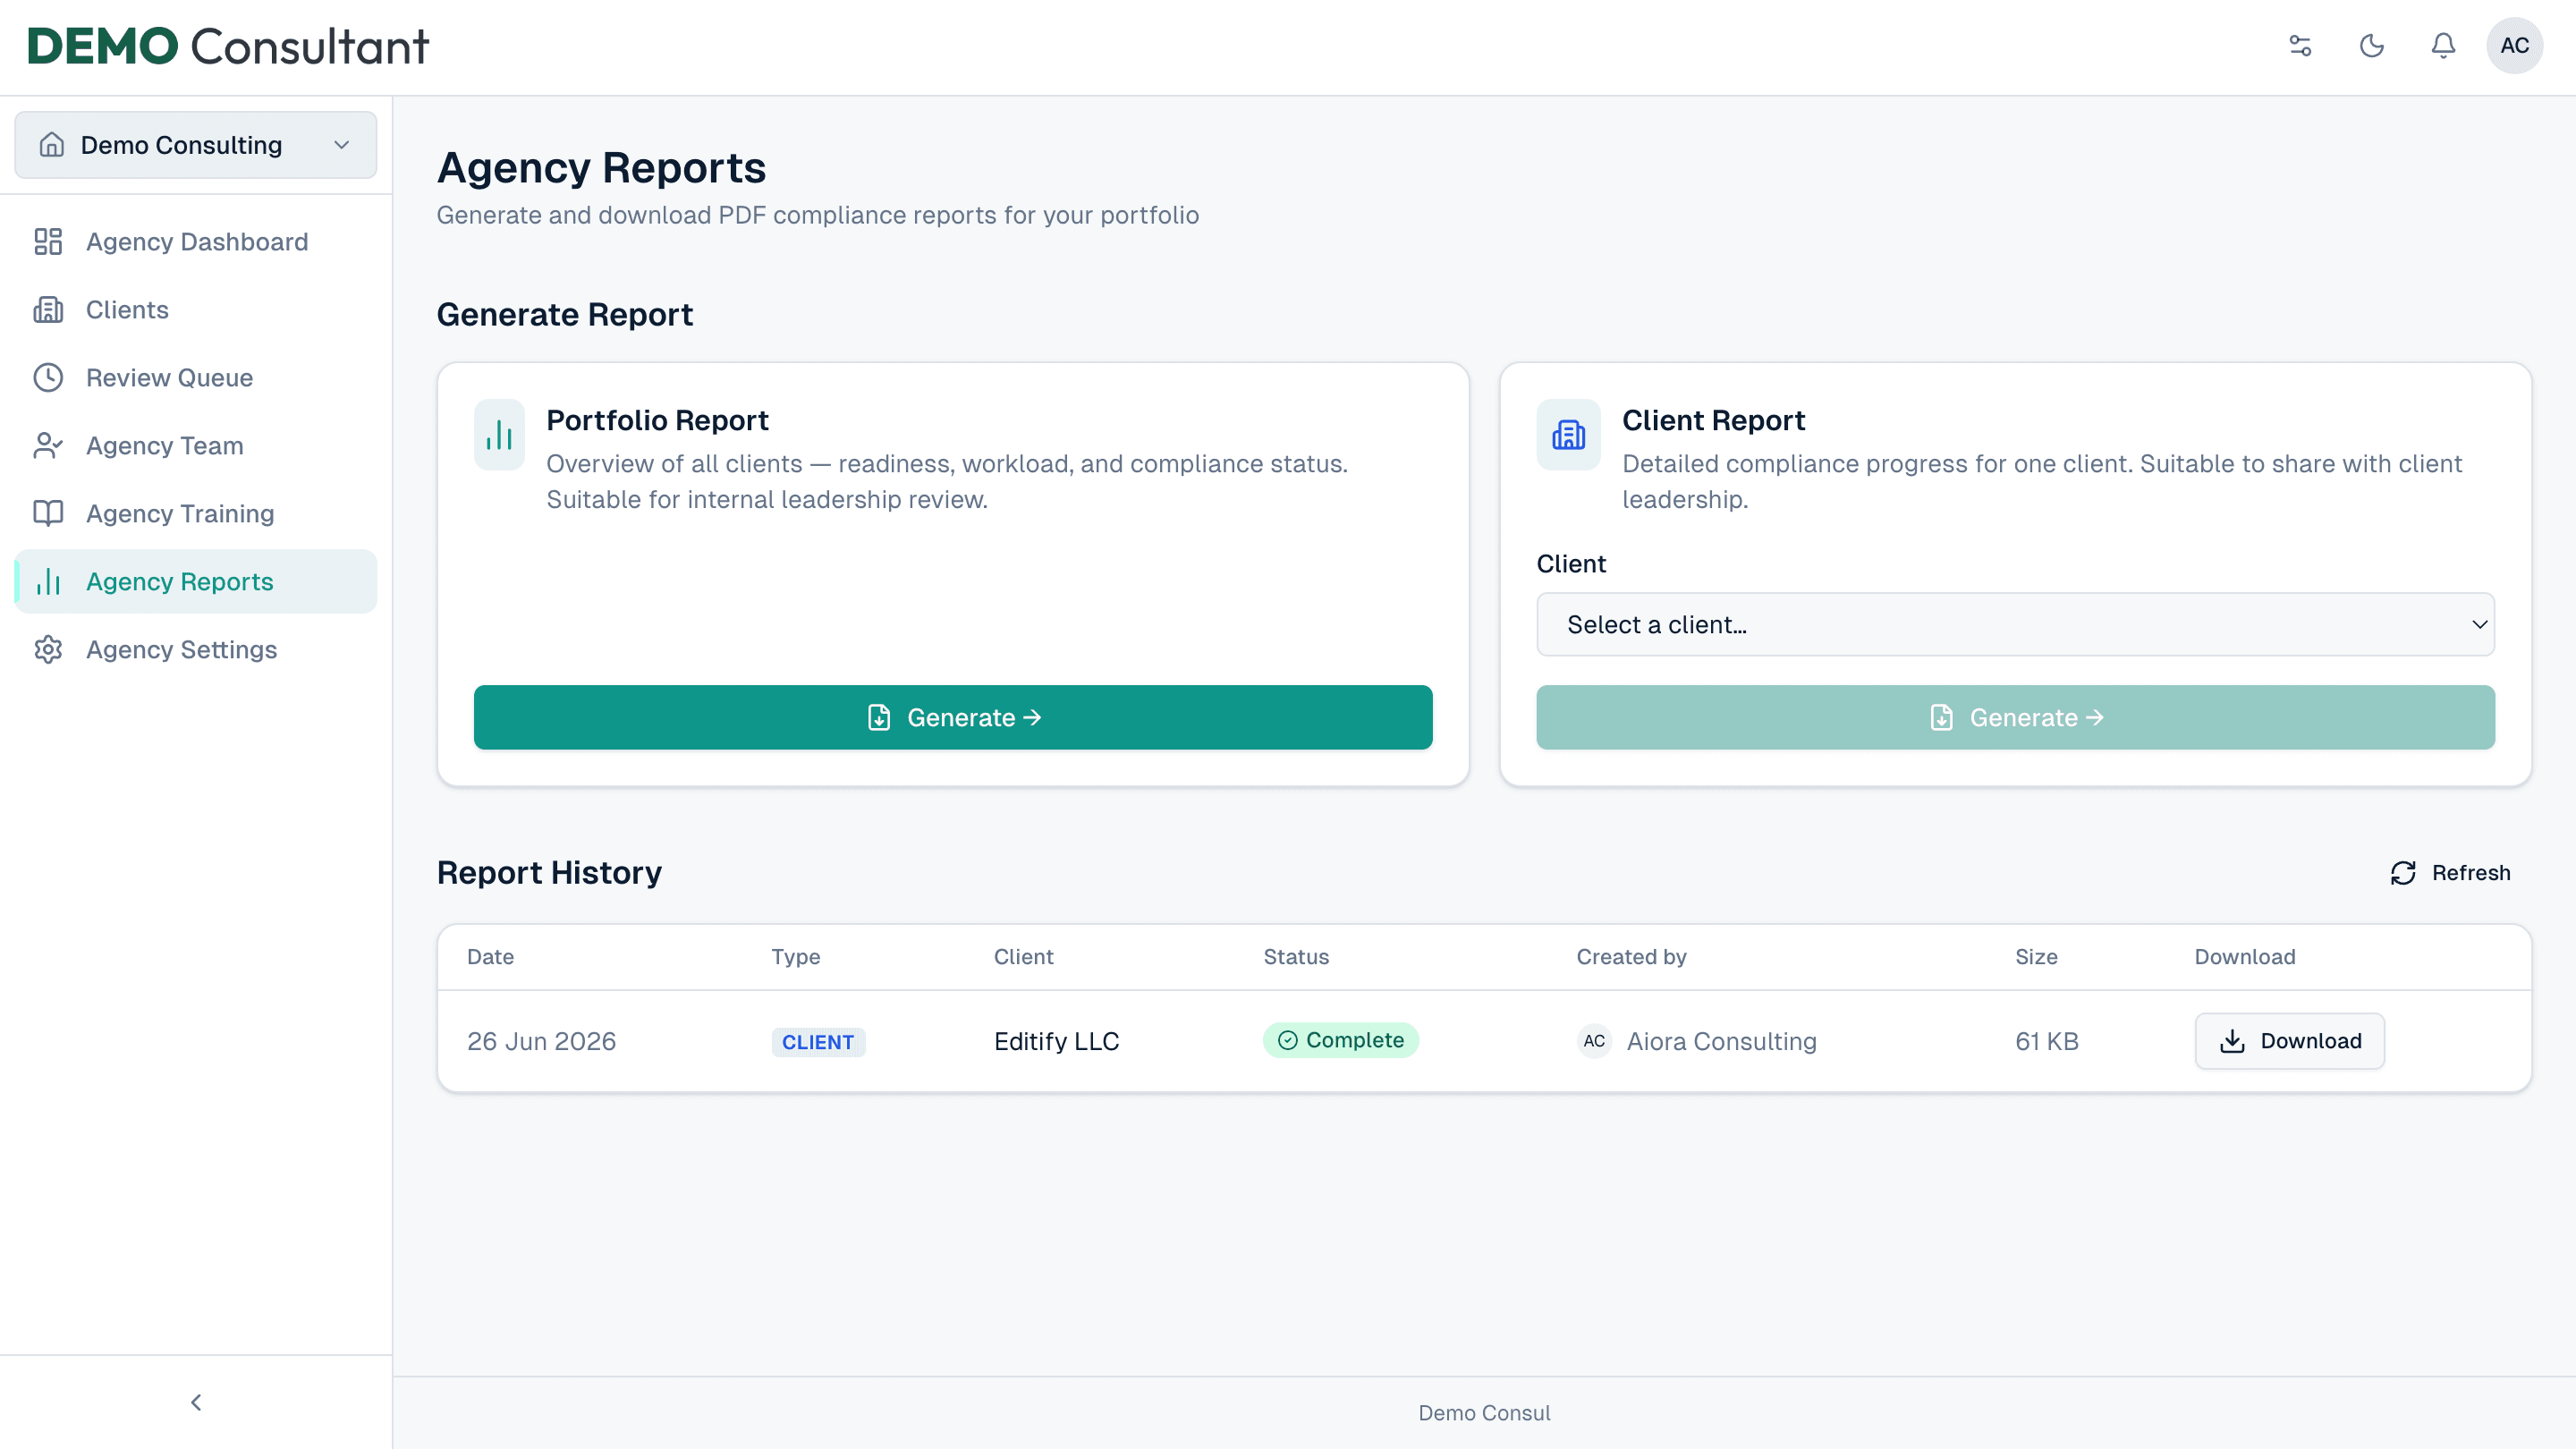Image resolution: width=2576 pixels, height=1449 pixels.
Task: Open the AC user avatar menu
Action: pyautogui.click(x=2514, y=46)
